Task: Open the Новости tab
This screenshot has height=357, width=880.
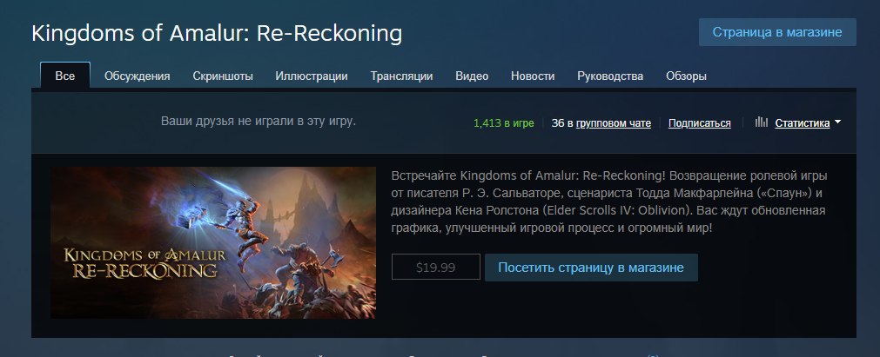Action: (533, 76)
